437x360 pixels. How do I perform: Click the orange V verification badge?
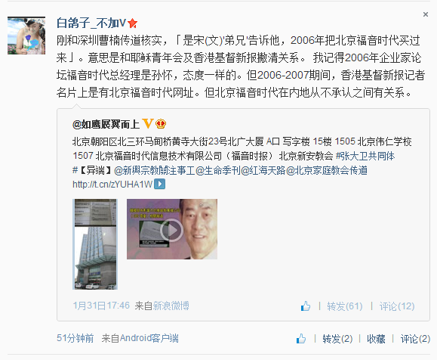point(148,123)
